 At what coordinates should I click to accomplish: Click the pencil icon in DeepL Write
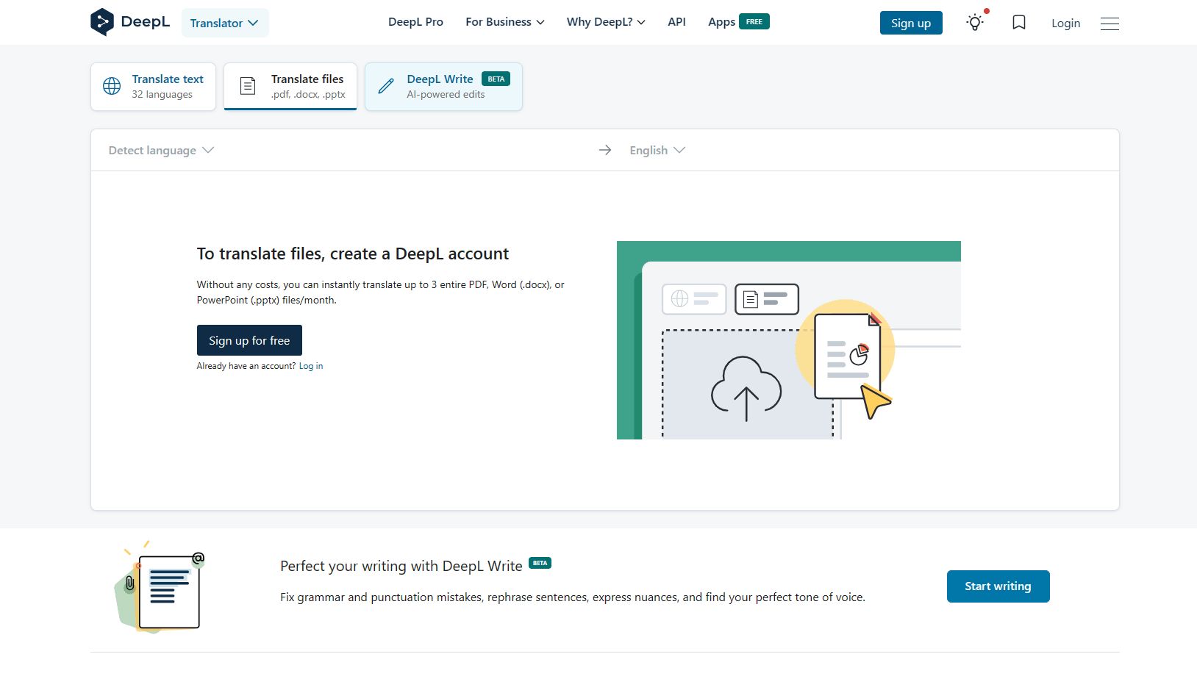386,87
